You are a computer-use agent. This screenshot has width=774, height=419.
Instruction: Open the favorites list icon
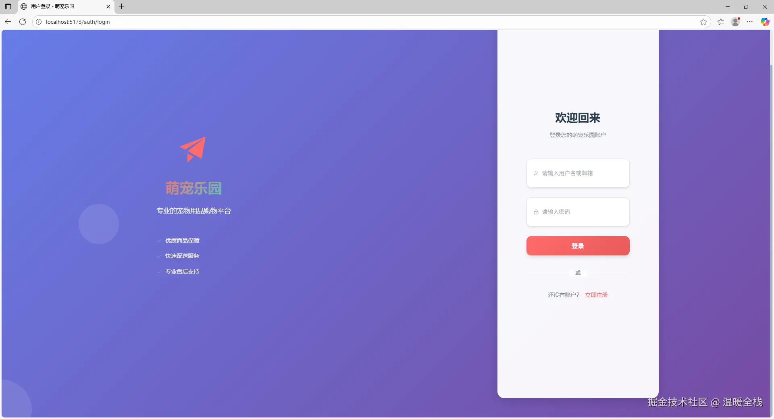721,22
